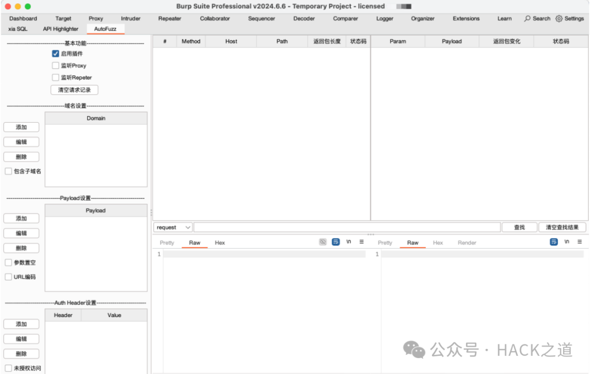Check the 参数置空 option
The image size is (592, 374).
(x=8, y=262)
